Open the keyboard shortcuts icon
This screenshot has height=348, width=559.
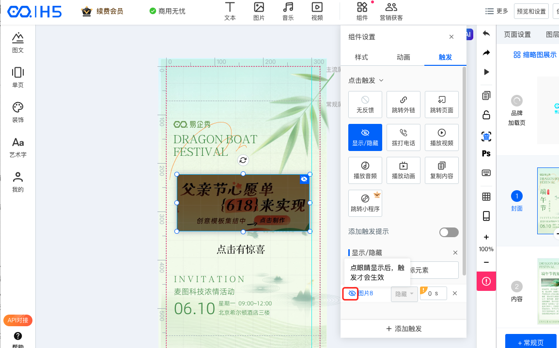click(x=486, y=173)
